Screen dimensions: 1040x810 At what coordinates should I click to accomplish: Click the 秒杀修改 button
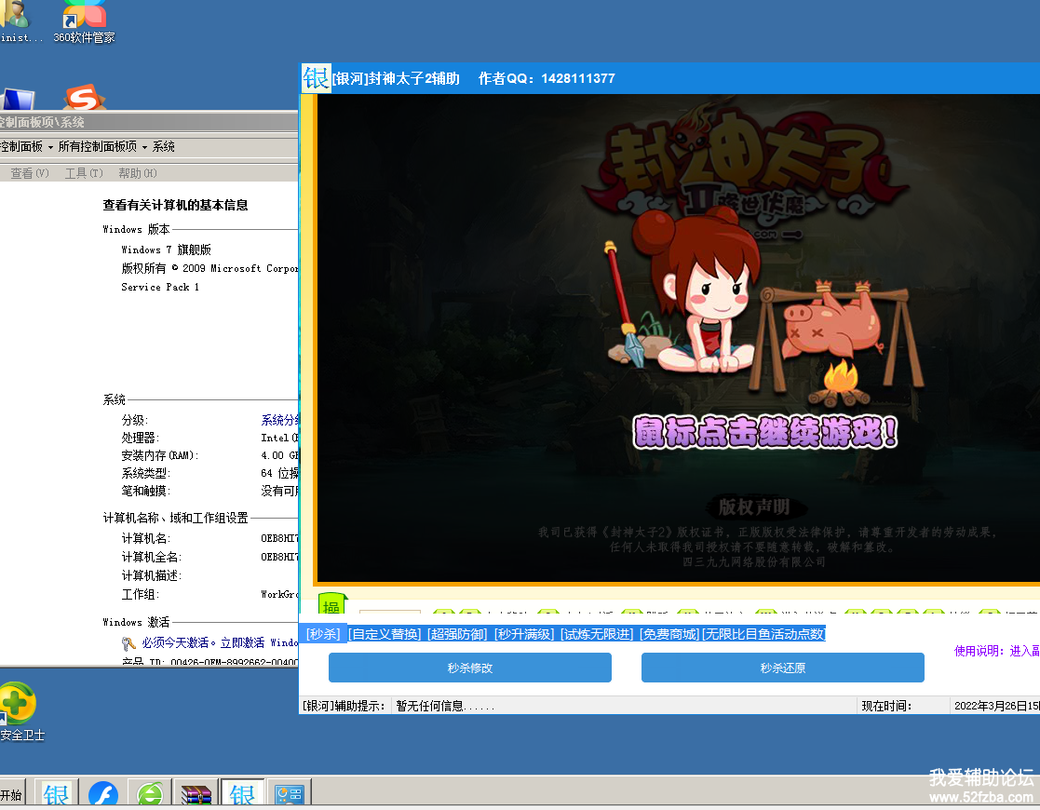tap(470, 668)
